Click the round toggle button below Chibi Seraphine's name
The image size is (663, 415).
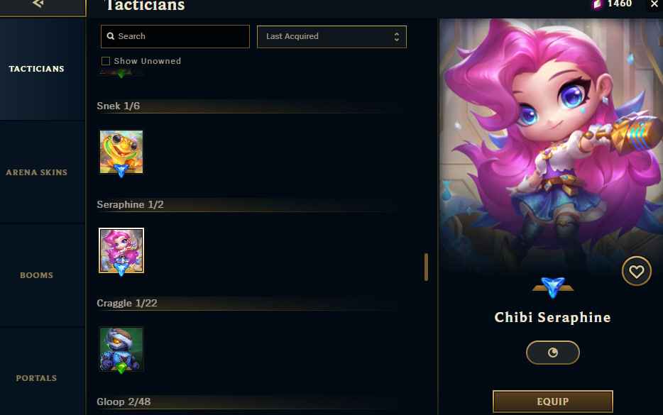point(553,353)
